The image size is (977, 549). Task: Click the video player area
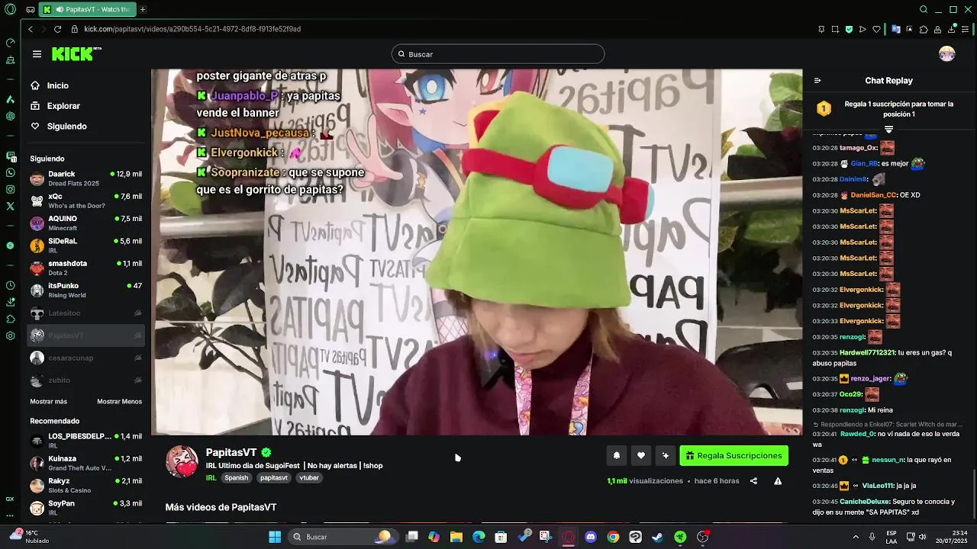pyautogui.click(x=476, y=252)
